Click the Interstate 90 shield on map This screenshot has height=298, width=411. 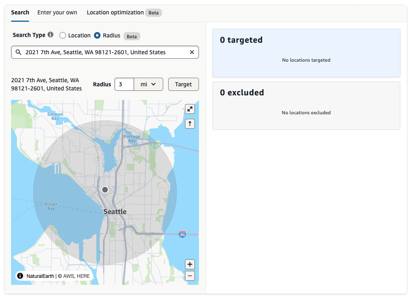pyautogui.click(x=182, y=234)
